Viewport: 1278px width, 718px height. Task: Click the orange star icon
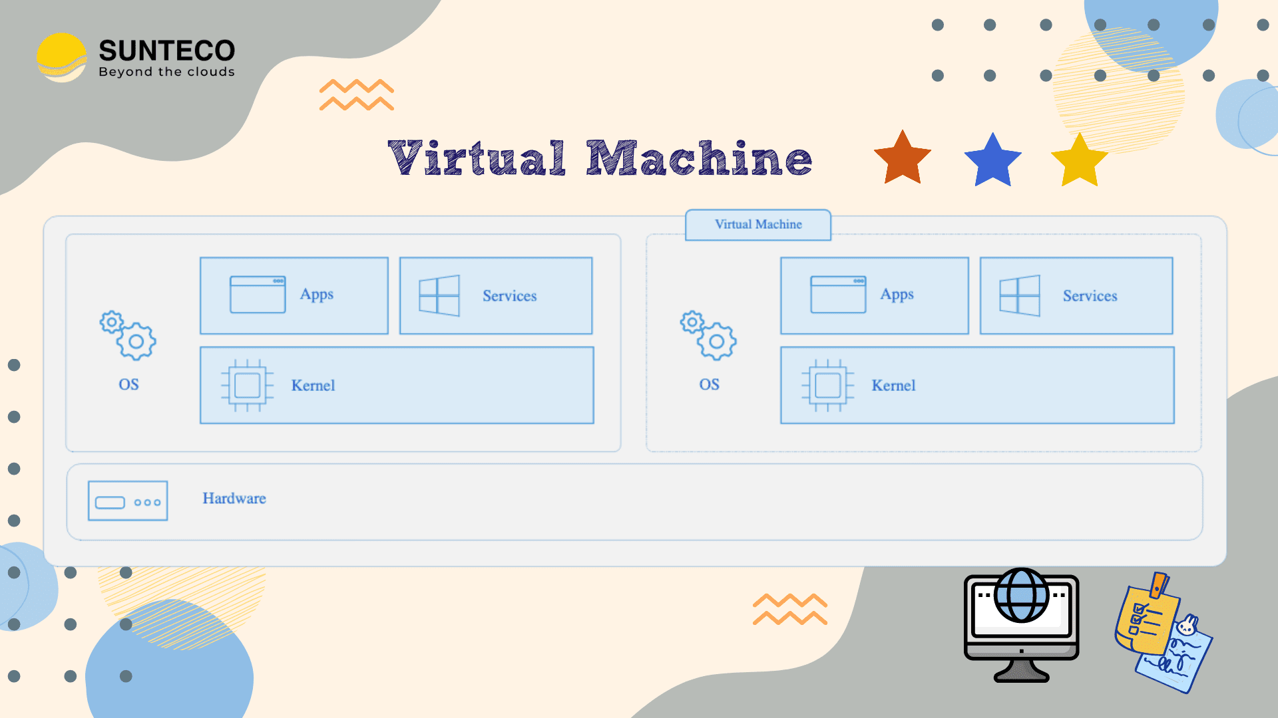pyautogui.click(x=902, y=160)
